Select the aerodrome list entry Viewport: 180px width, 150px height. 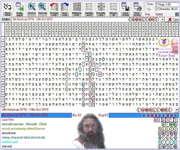[9, 133]
